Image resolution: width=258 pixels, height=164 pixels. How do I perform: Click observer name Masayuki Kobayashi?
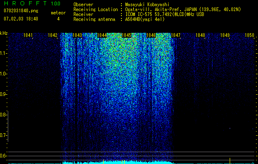pyautogui.click(x=147, y=5)
